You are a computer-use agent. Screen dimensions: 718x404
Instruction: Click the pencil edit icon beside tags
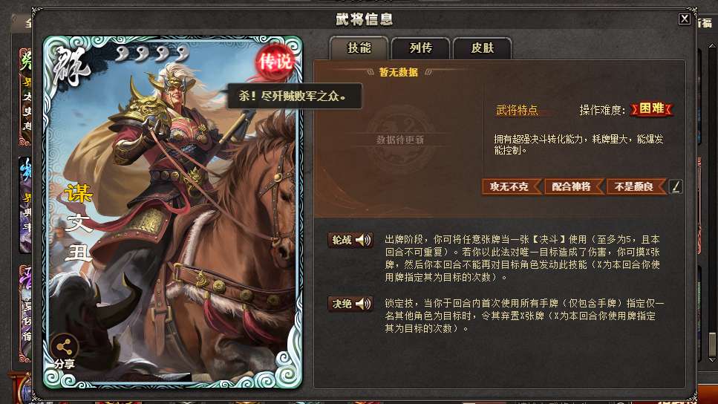(x=676, y=186)
